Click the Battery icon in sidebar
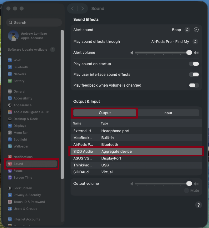This screenshot has width=209, height=228. (x=10, y=81)
